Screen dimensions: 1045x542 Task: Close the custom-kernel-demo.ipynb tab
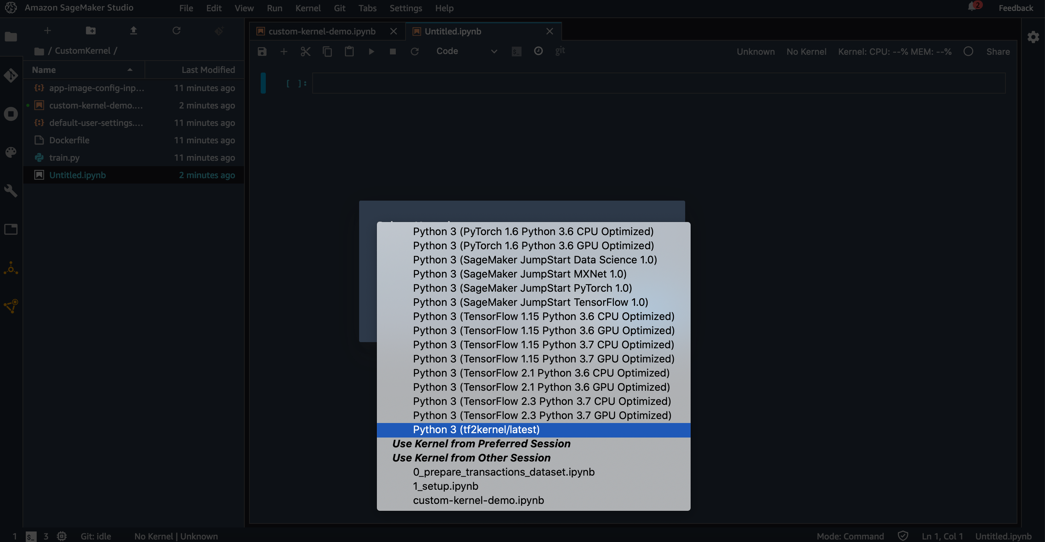click(x=394, y=31)
